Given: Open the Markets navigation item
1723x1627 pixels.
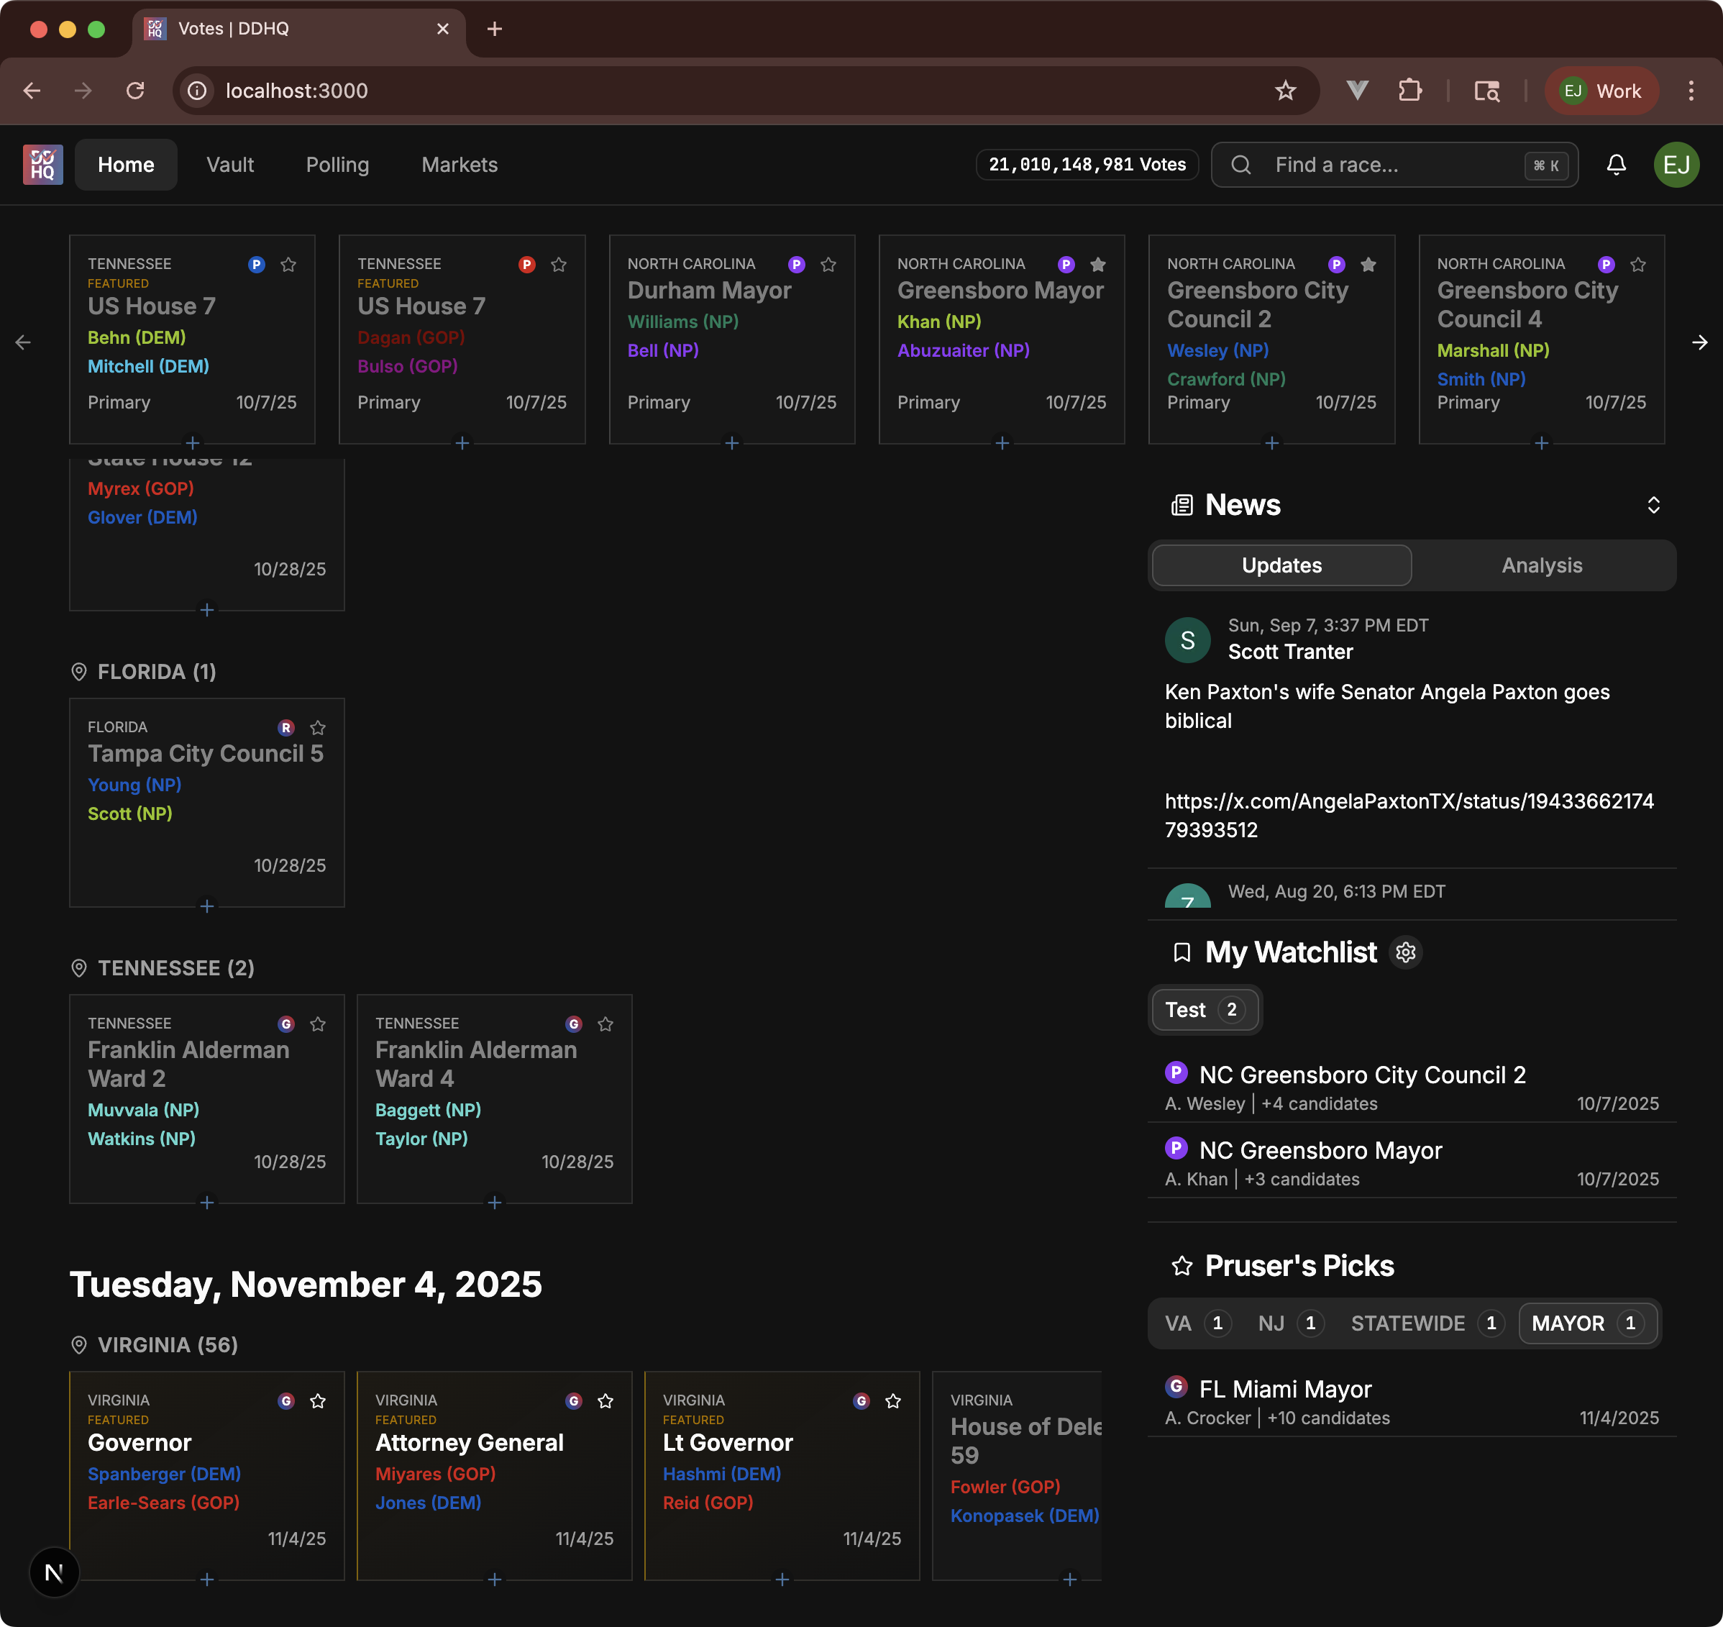Looking at the screenshot, I should pyautogui.click(x=460, y=165).
